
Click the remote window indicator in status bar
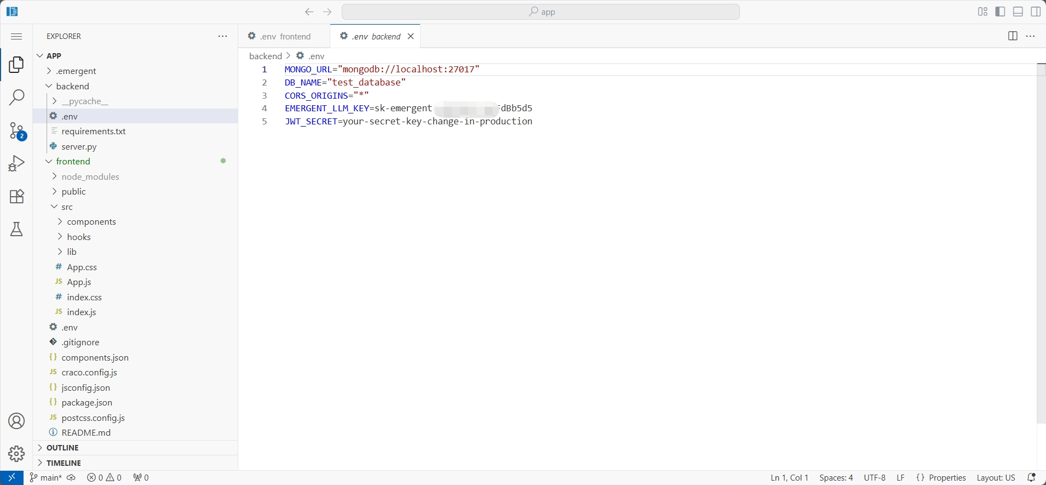(x=12, y=478)
